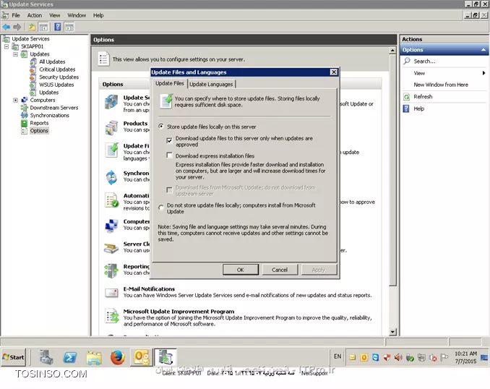Viewport: 490px width, 389px height.
Task: Open the File menu
Action: pyautogui.click(x=16, y=15)
